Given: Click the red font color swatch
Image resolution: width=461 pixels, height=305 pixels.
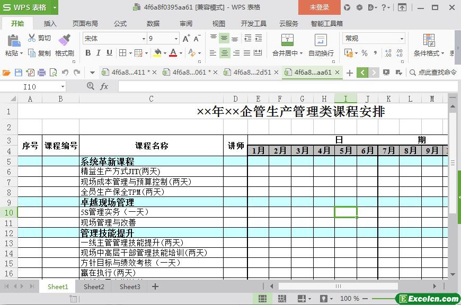Looking at the screenshot, I should click(x=173, y=53).
